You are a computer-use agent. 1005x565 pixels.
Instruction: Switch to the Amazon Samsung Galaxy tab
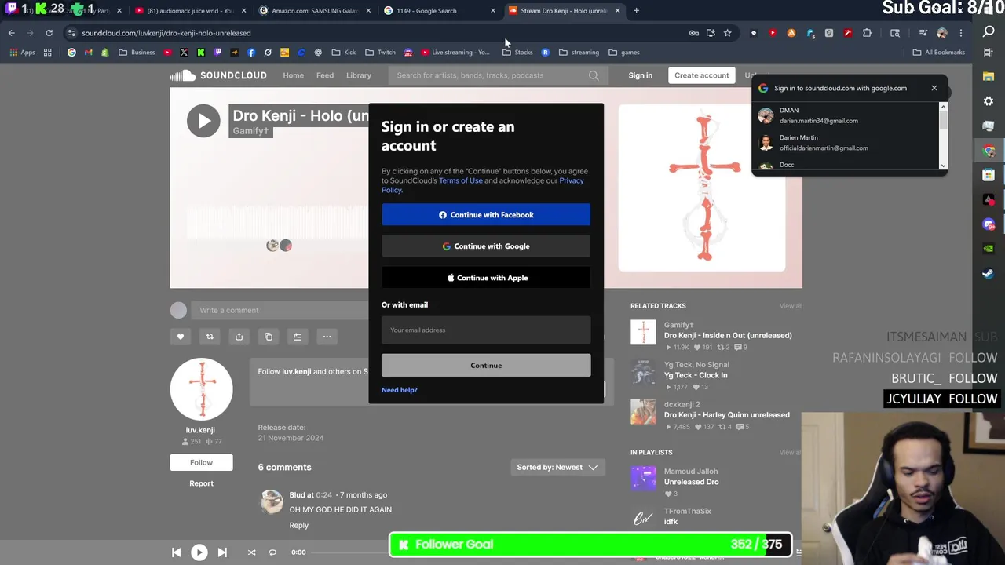tap(314, 11)
